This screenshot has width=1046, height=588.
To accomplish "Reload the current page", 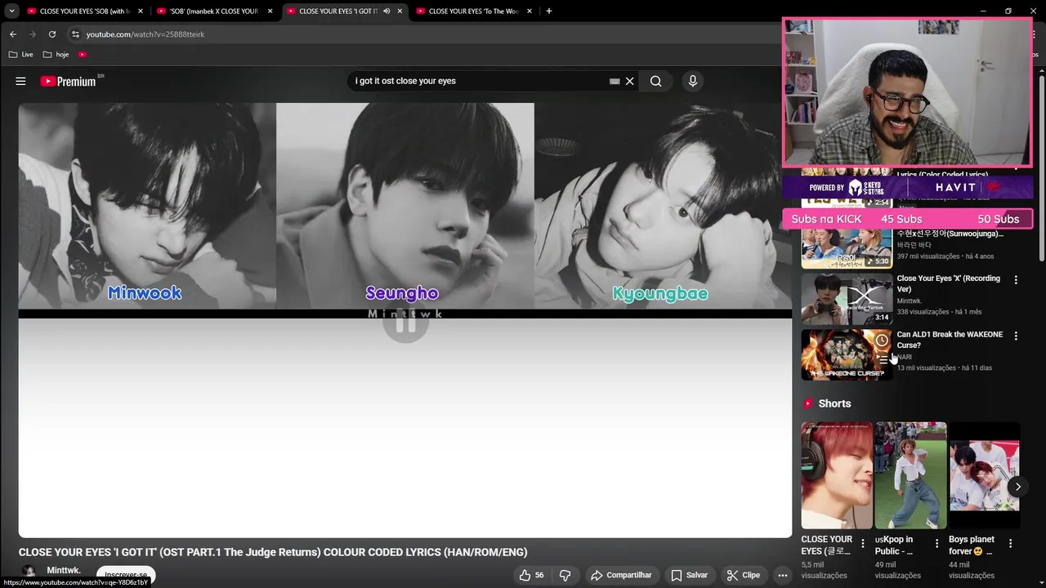I will (52, 34).
